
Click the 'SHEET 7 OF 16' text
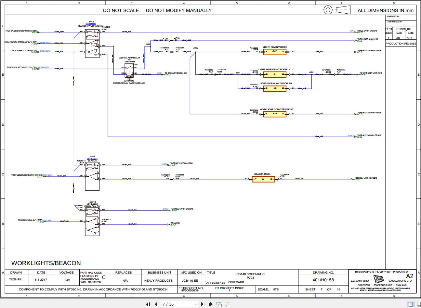(322, 289)
